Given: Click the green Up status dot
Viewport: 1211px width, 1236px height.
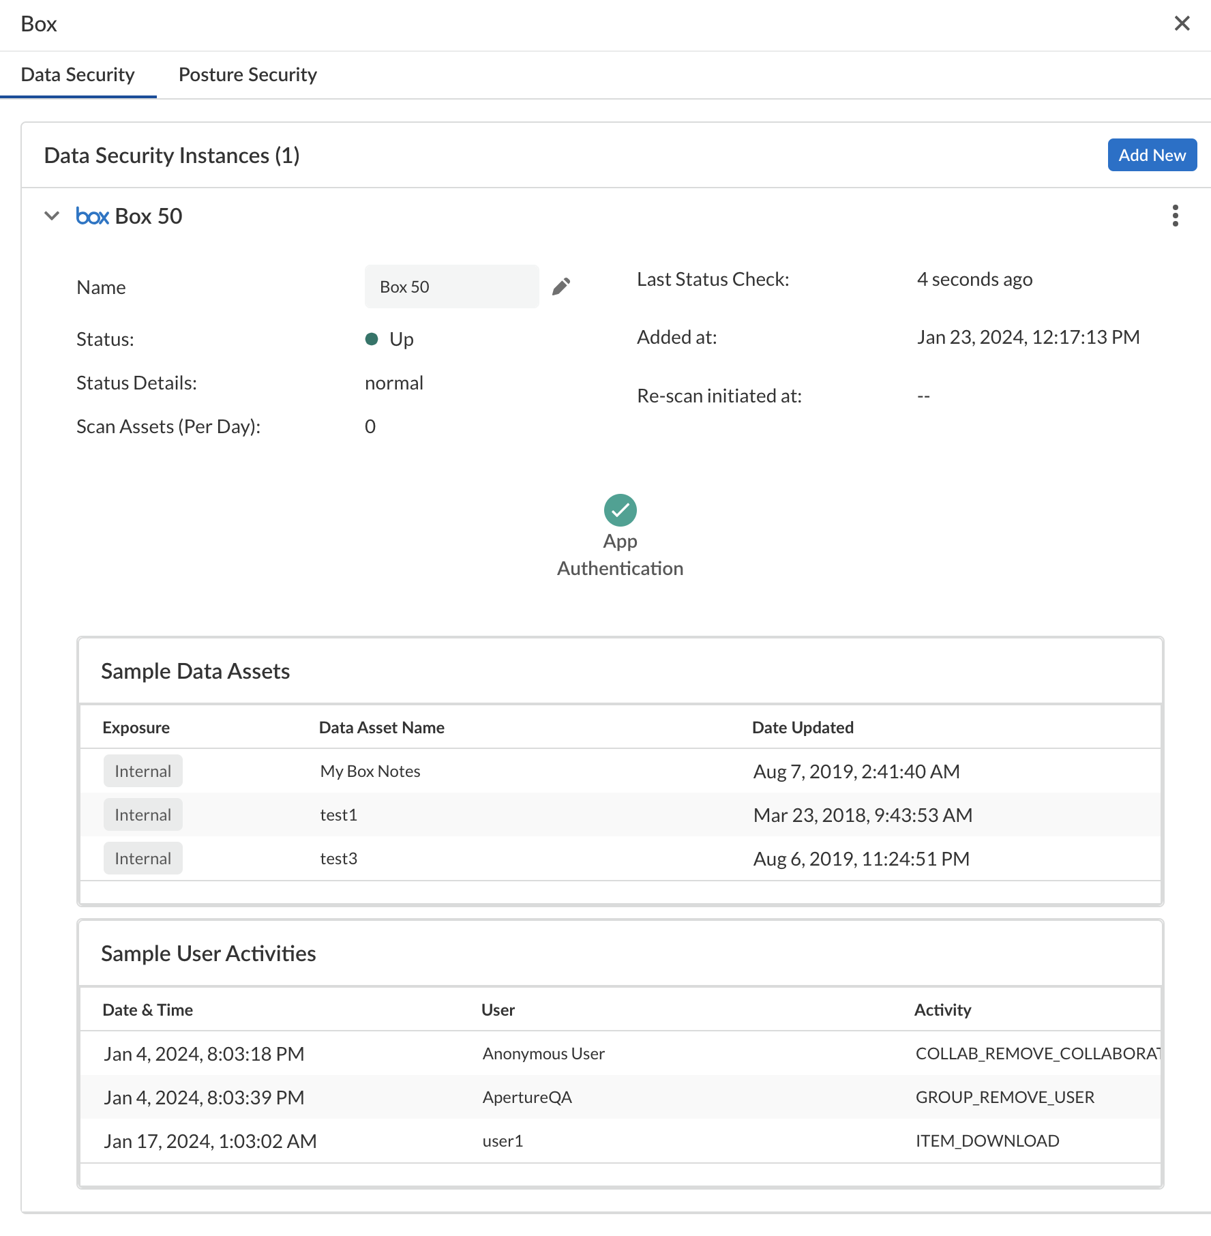Looking at the screenshot, I should pyautogui.click(x=372, y=339).
